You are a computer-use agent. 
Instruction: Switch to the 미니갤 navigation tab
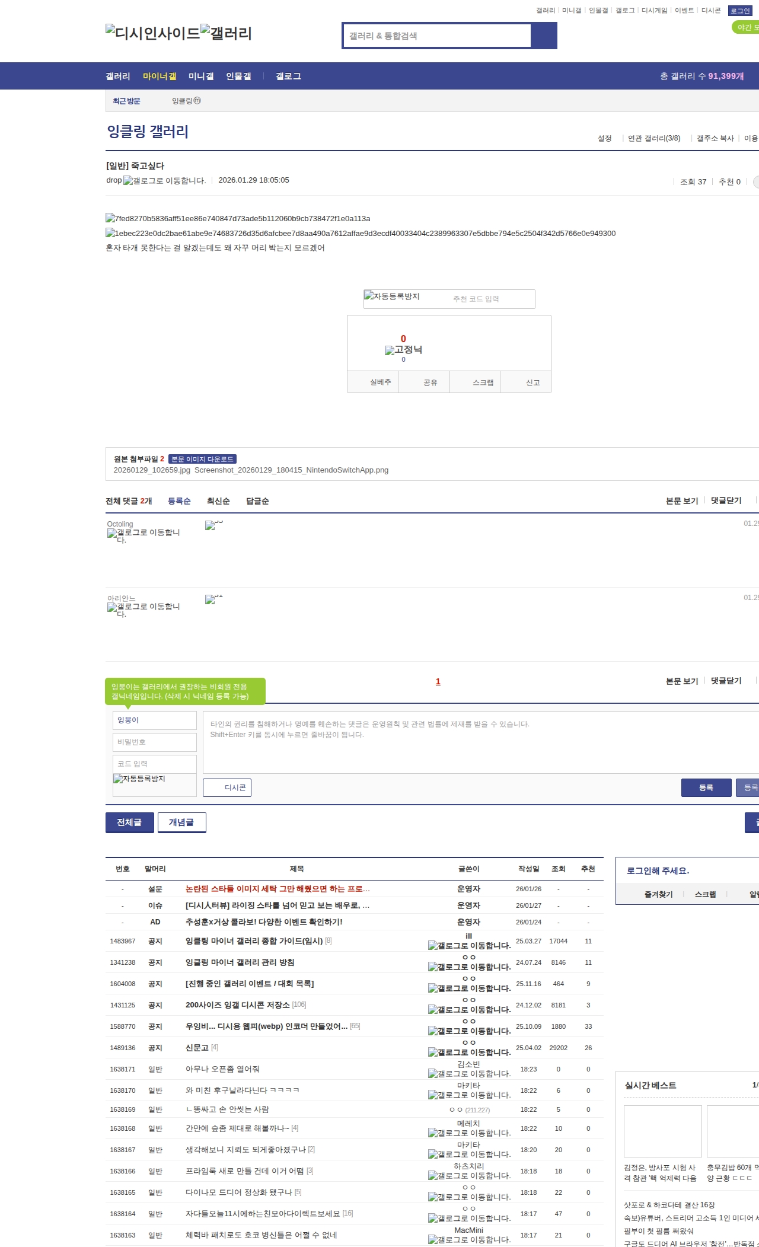pyautogui.click(x=201, y=76)
